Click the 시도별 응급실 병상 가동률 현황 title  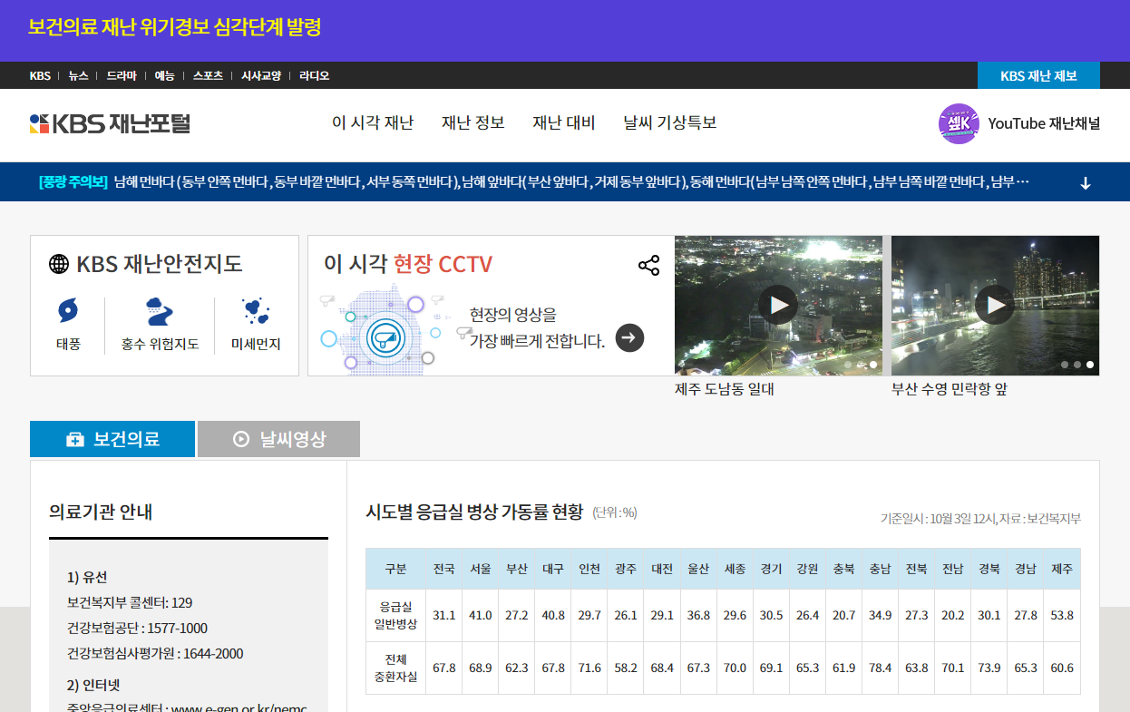pos(474,512)
